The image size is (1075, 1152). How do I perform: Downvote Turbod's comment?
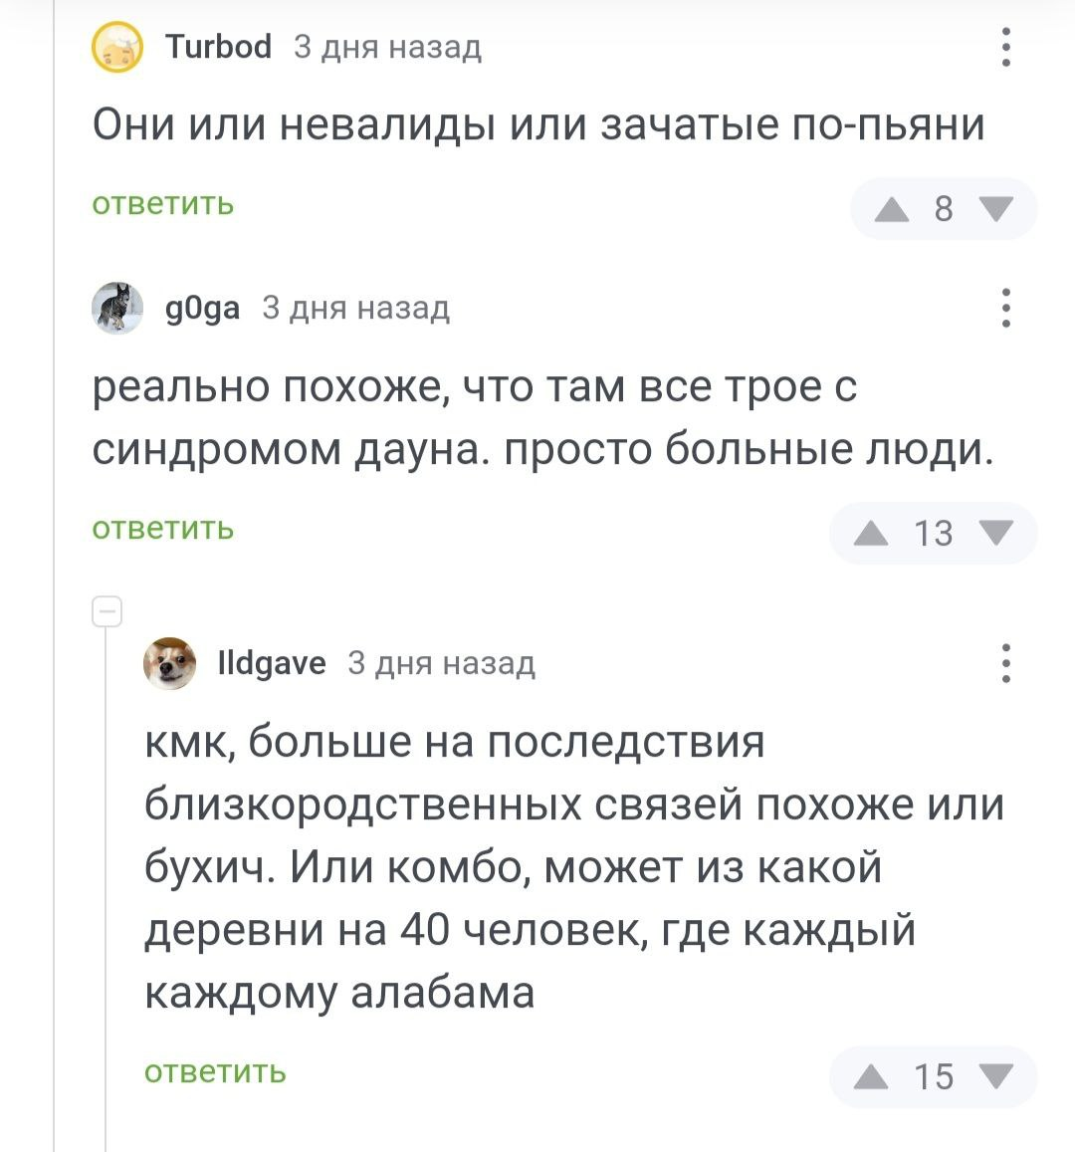(995, 209)
